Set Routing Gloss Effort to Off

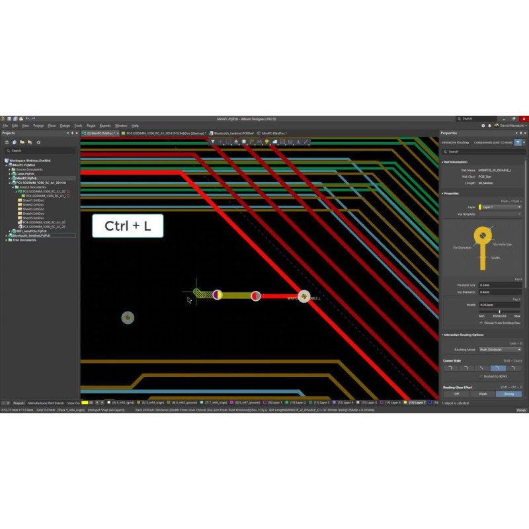(x=456, y=393)
